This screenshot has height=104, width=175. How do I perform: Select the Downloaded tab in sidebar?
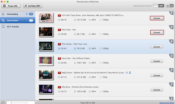pos(18,20)
